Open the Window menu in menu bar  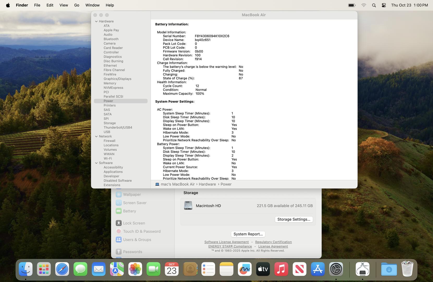92,5
